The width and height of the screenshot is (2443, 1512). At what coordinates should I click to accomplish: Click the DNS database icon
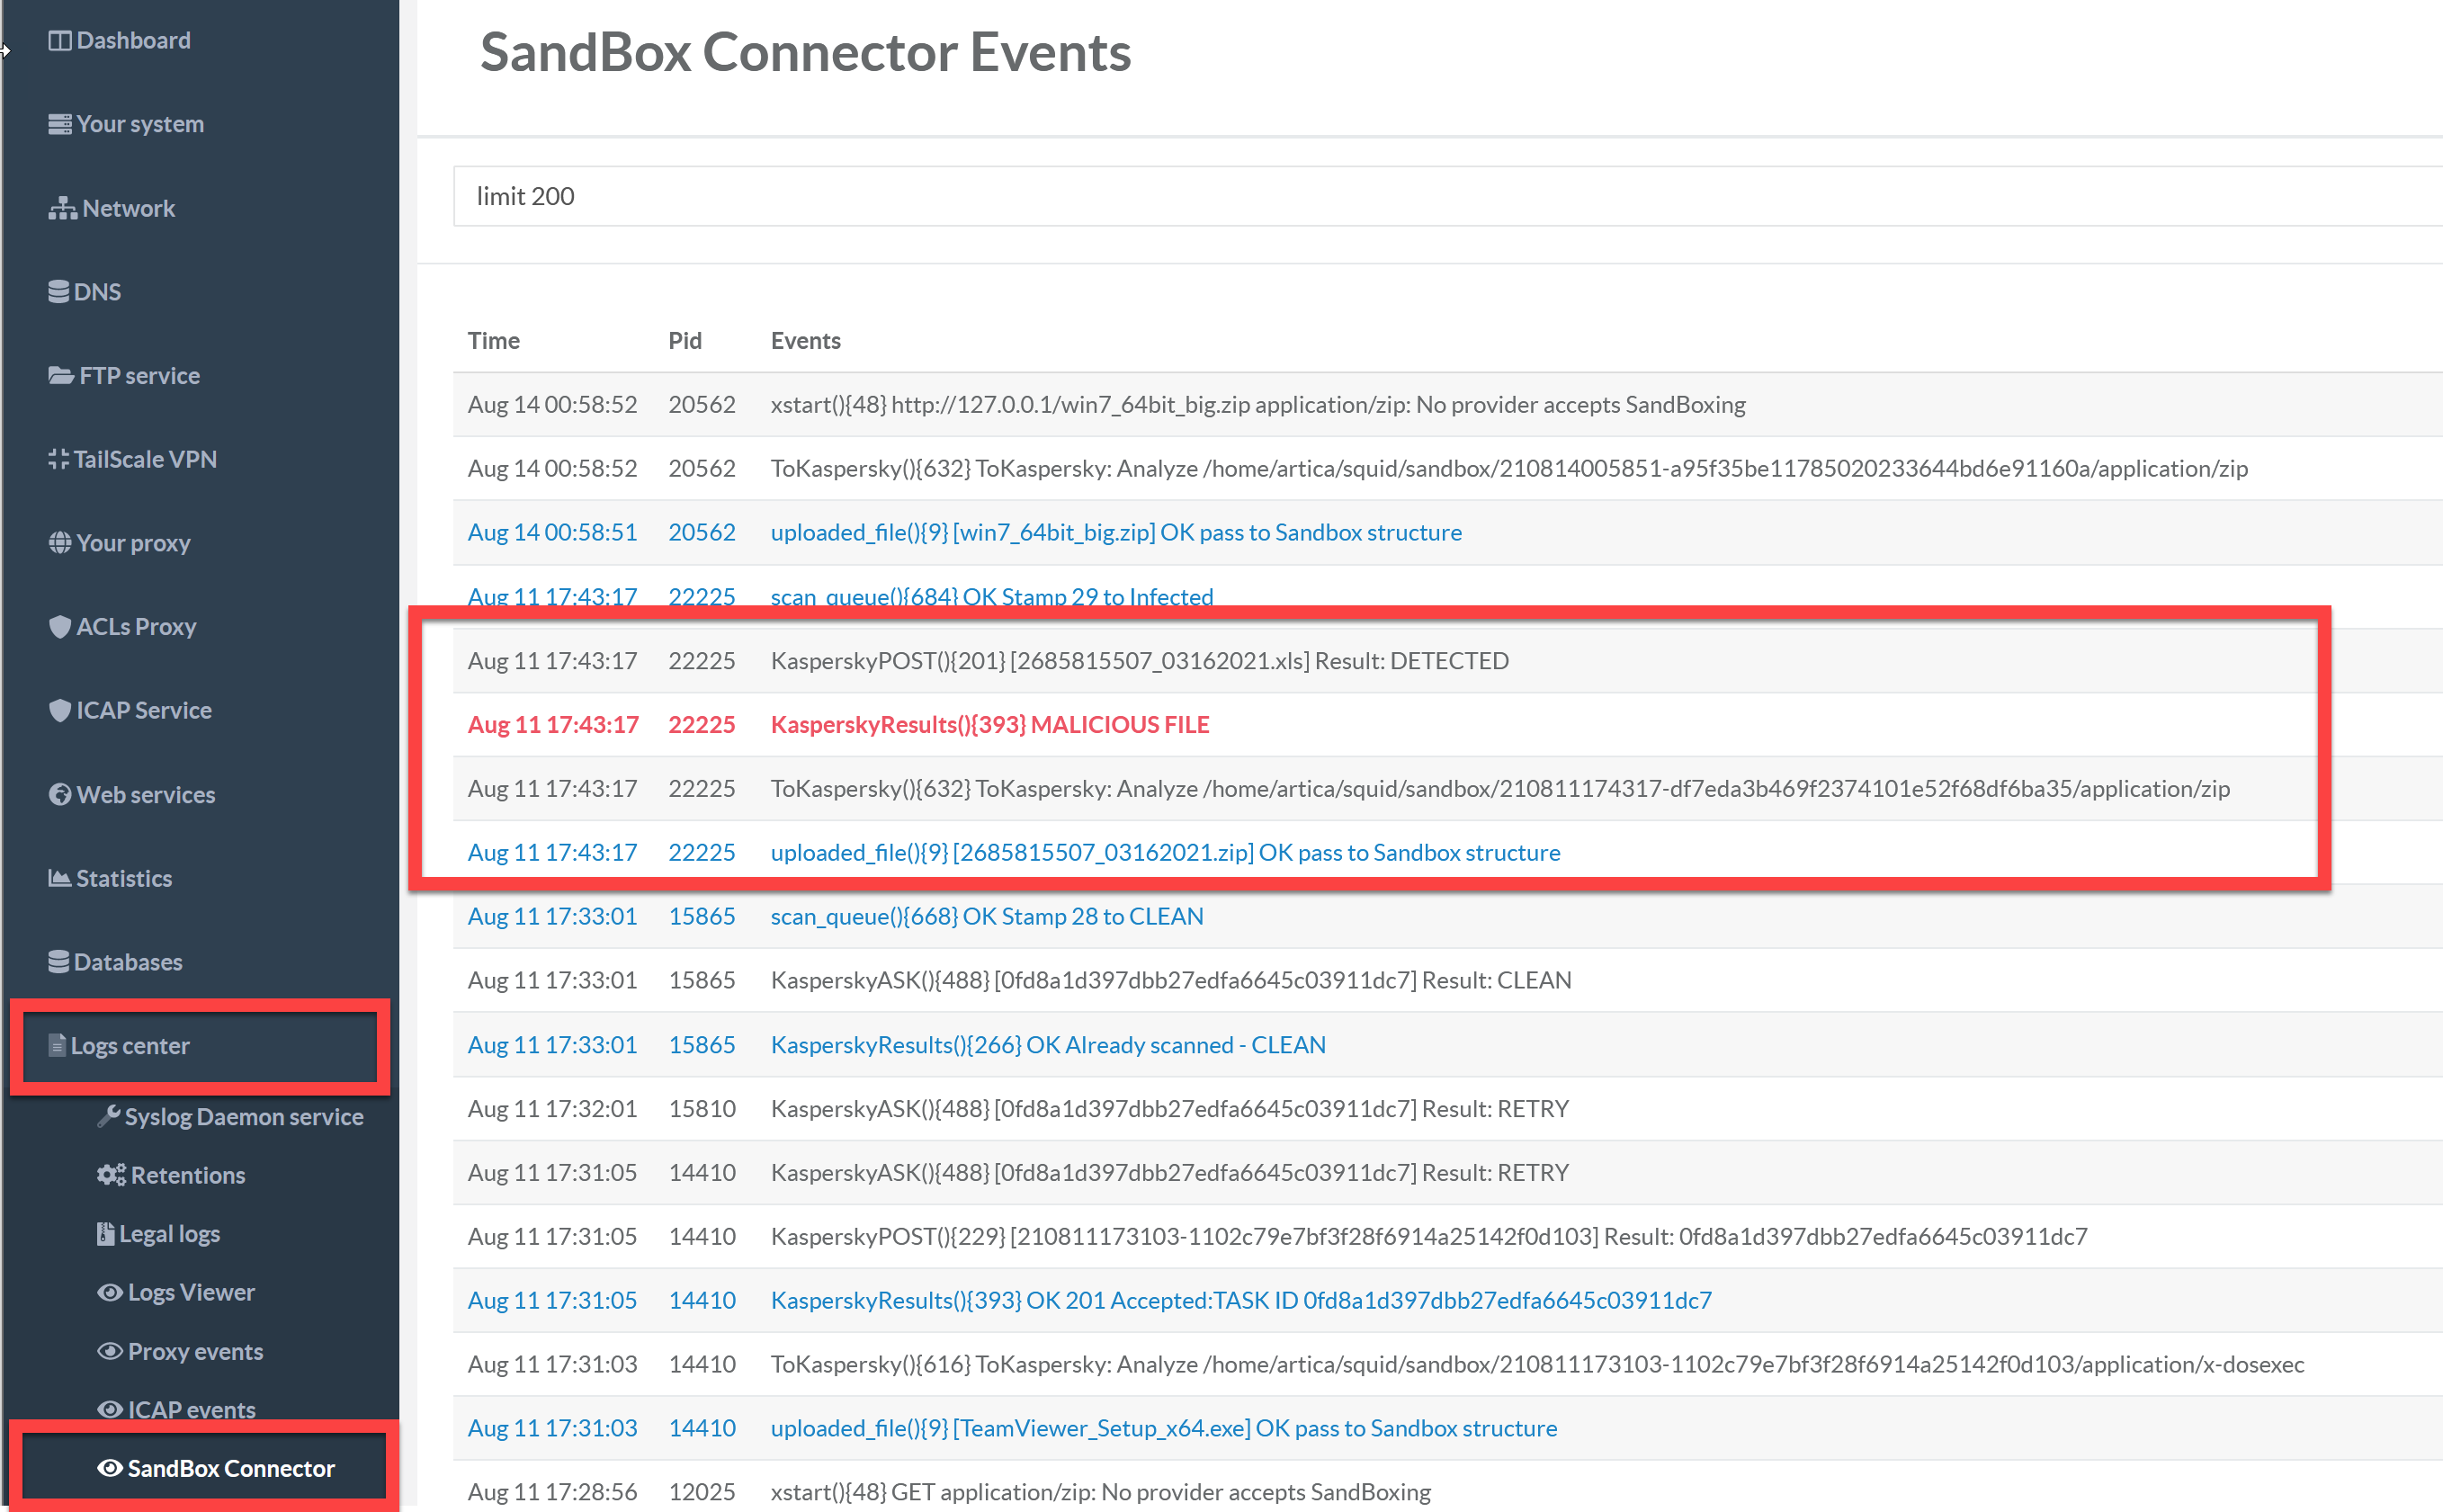[59, 292]
